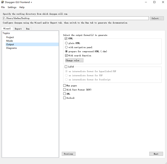Open the File menu
Viewport: 167px width, 164px height.
tap(3, 7)
